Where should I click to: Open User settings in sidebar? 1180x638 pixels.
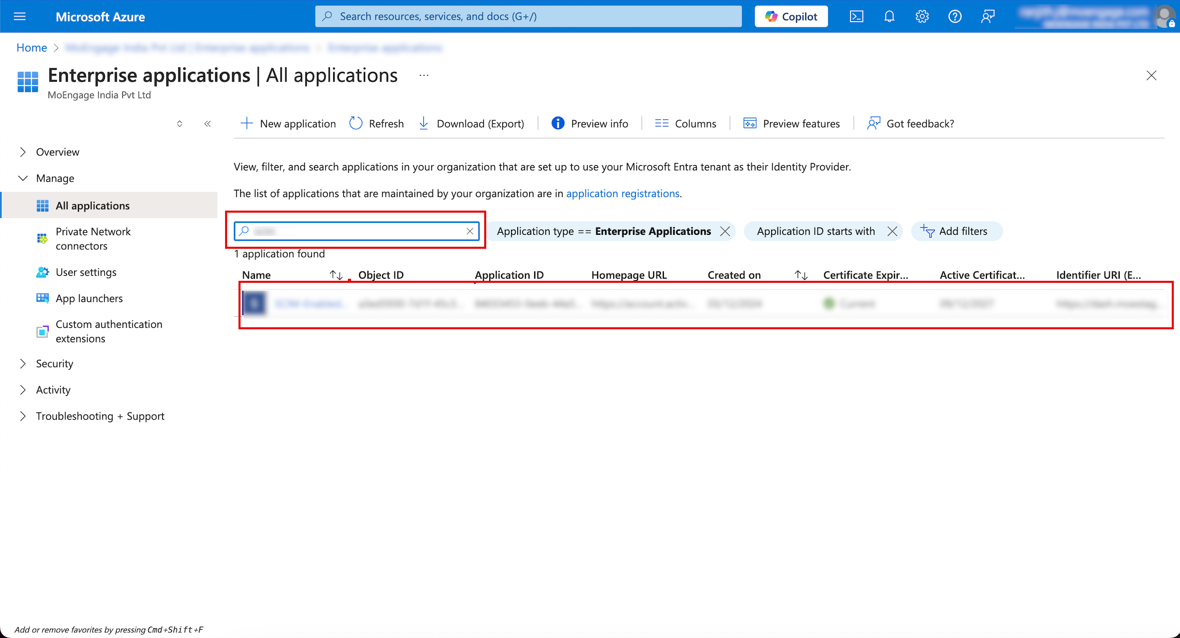[x=86, y=272]
